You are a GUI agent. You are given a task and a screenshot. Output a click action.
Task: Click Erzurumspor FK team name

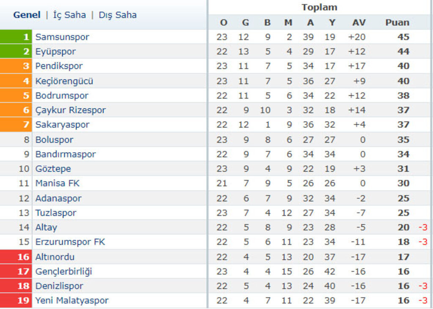tap(70, 242)
